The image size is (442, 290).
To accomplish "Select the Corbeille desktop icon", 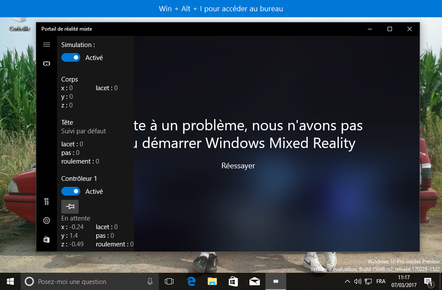I will pos(20,24).
